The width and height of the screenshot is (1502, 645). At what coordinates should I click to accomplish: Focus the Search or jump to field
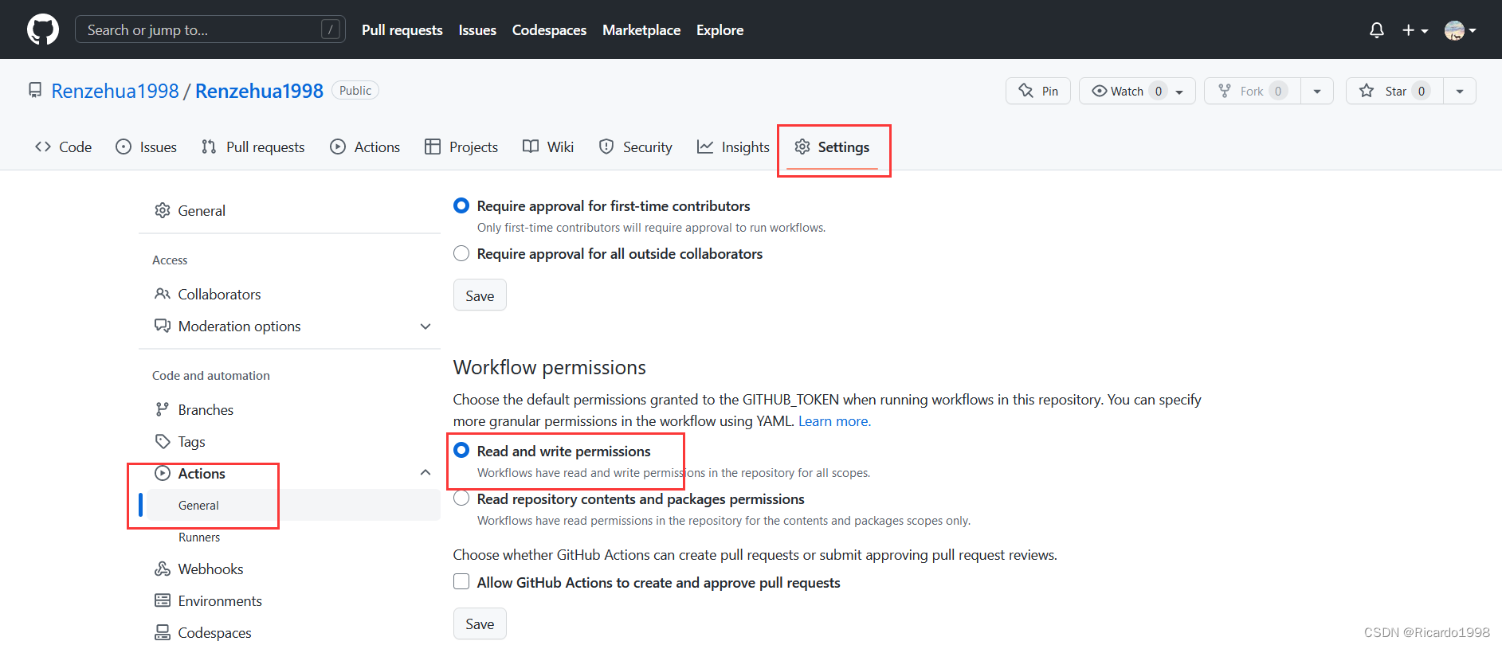[x=210, y=29]
